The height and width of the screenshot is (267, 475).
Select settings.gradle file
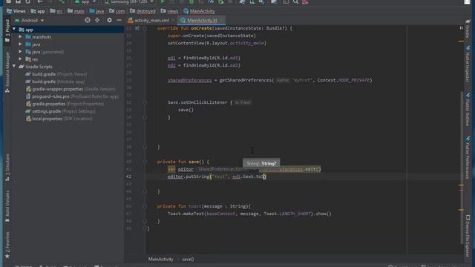pyautogui.click(x=60, y=111)
